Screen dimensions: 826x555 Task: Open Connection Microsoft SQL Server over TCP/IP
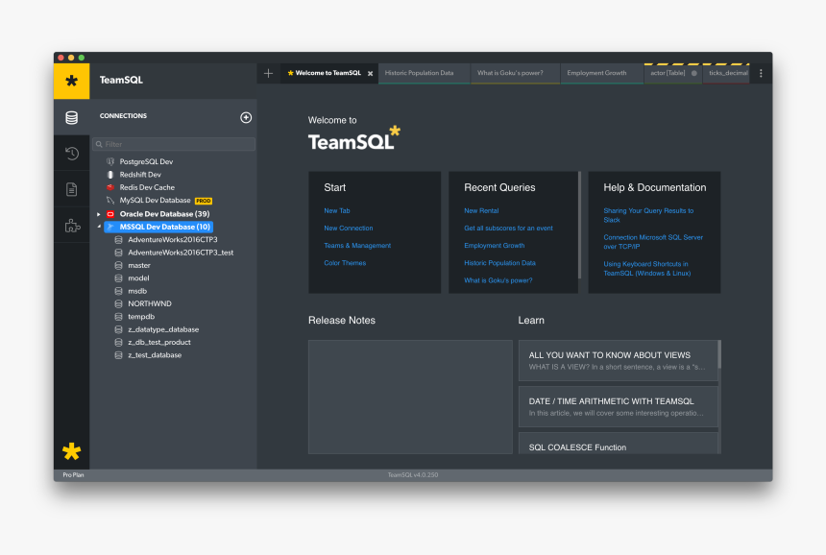pyautogui.click(x=653, y=242)
